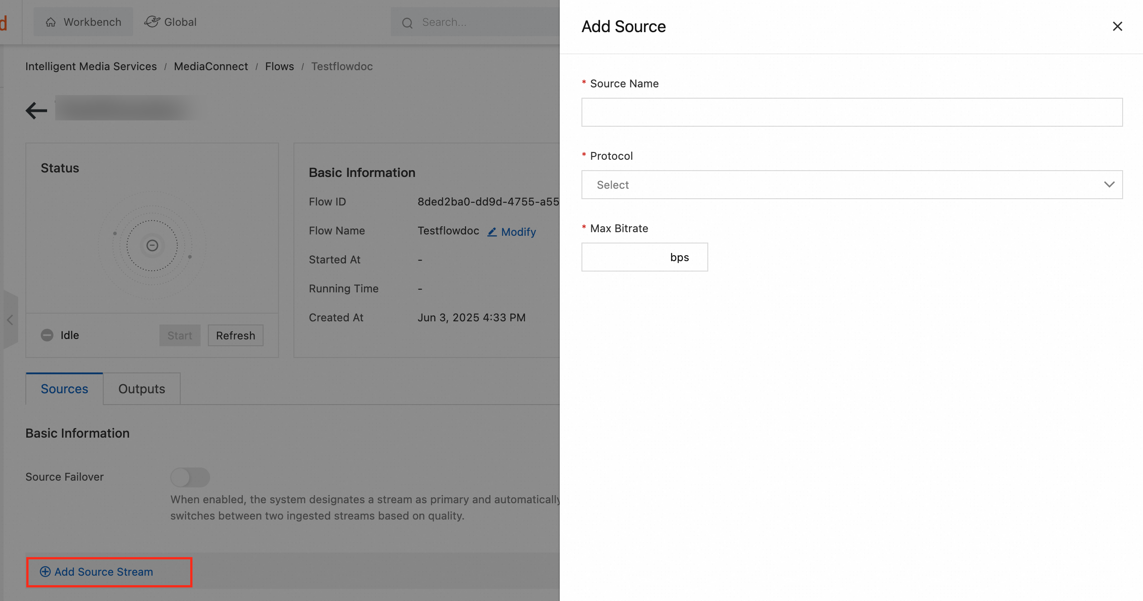Select the Sources tab
This screenshot has width=1143, height=601.
pos(64,389)
